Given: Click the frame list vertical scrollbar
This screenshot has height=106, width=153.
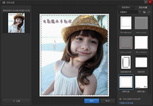Looking at the screenshot, I should point(150,90).
